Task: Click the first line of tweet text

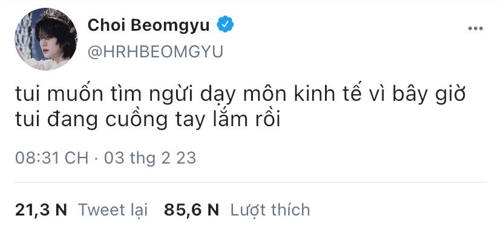Action: [240, 95]
